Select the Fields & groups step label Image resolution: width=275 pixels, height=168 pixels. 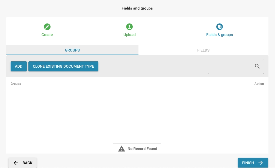click(220, 35)
